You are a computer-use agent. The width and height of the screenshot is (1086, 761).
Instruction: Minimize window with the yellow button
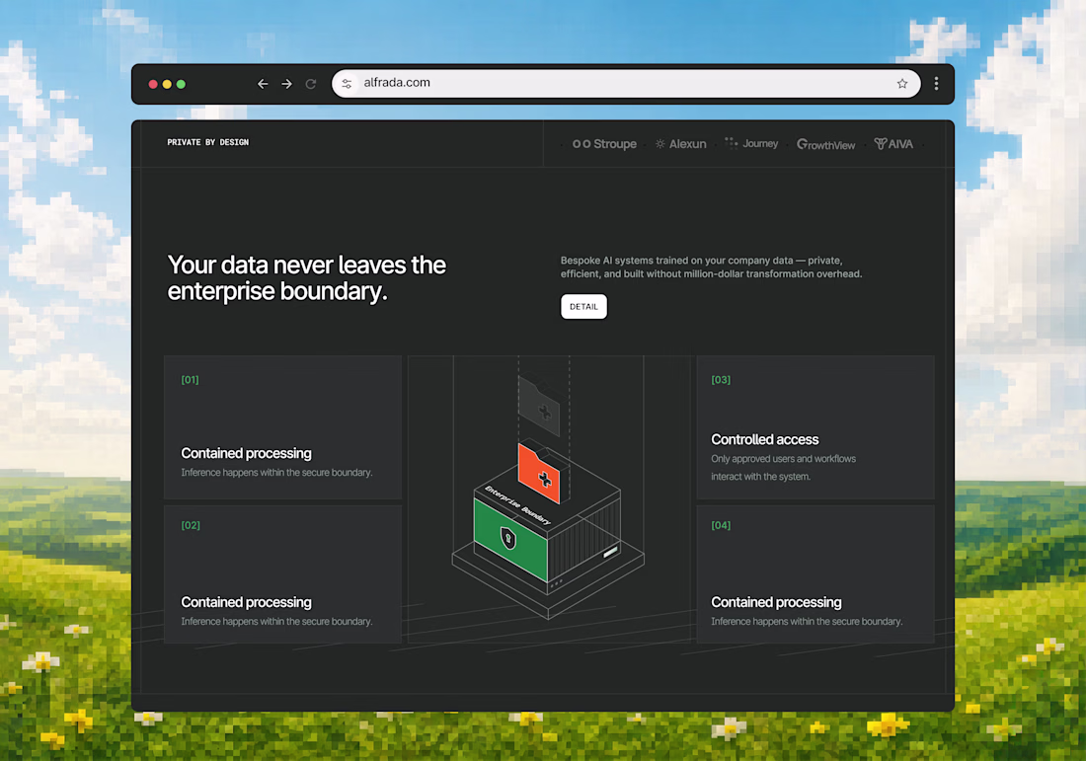pyautogui.click(x=167, y=85)
